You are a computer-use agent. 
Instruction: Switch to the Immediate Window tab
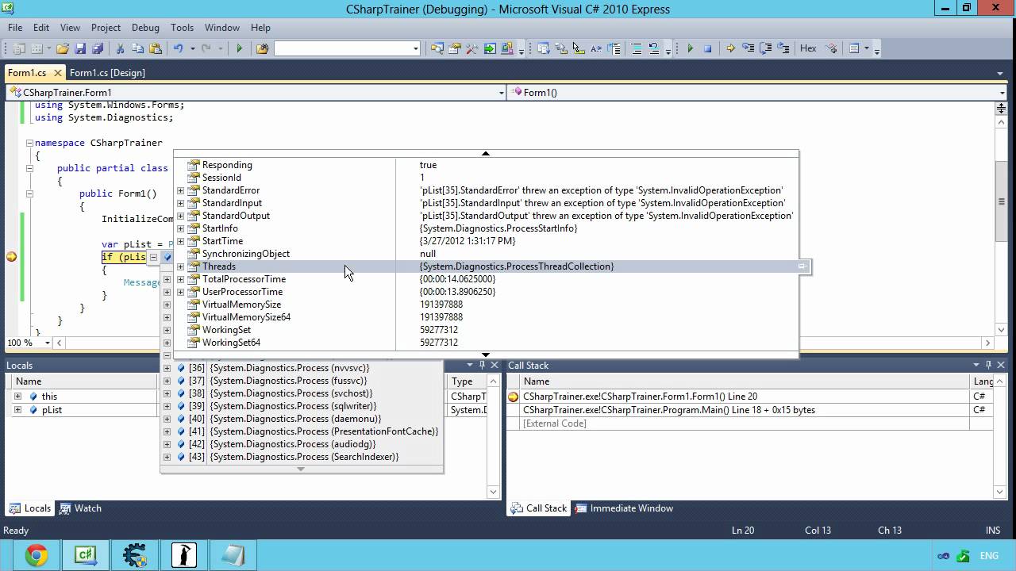pyautogui.click(x=623, y=508)
